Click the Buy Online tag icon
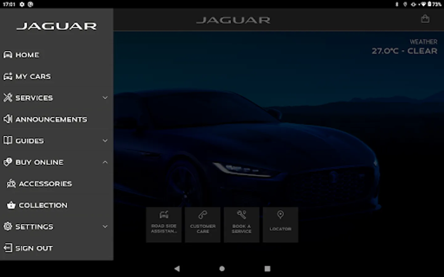This screenshot has height=277, width=444. point(8,162)
